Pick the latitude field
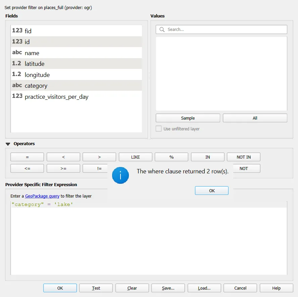The image size is (298, 297). pos(76,63)
